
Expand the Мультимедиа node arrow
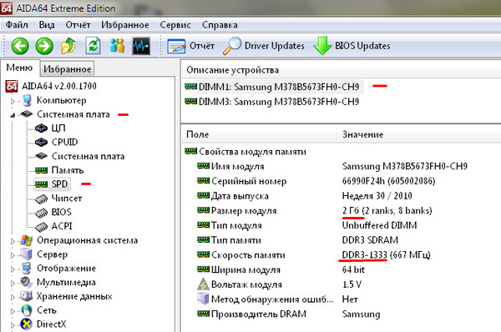13,284
